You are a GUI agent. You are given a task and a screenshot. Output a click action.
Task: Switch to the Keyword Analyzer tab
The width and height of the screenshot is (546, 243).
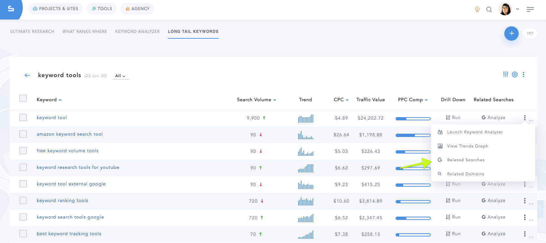tap(137, 32)
